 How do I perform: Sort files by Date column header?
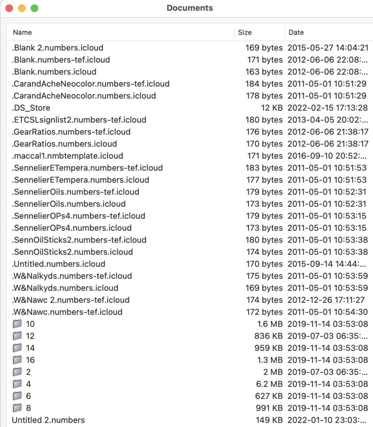point(296,33)
